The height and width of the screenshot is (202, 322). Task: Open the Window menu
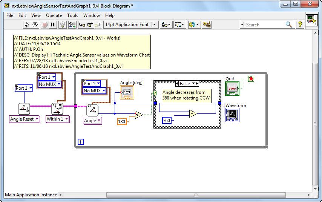[x=92, y=15]
